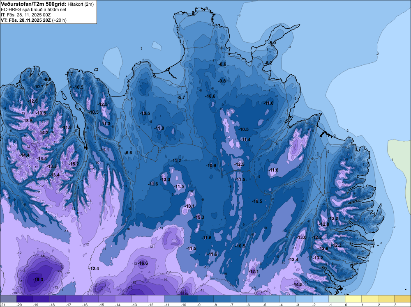Screen dimensions: 411x307
Task: Click the -16.6 temperature value
Action: pyautogui.click(x=143, y=263)
